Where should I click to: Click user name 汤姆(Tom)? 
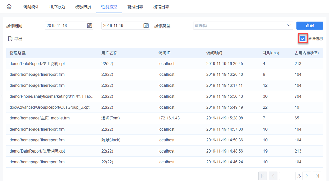(x=111, y=118)
